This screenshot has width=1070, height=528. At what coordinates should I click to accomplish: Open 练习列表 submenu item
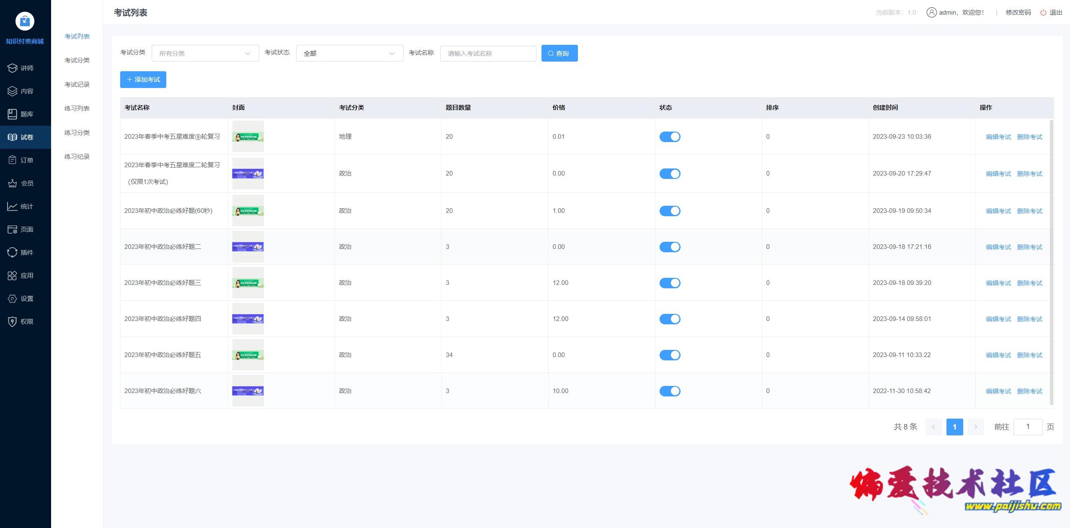[x=77, y=109]
